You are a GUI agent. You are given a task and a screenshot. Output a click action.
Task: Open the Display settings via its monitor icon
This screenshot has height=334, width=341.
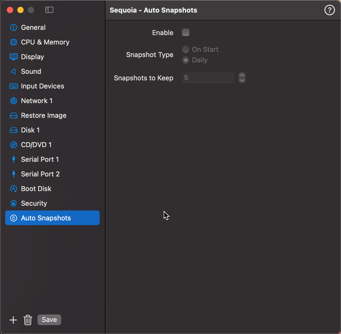click(x=13, y=57)
